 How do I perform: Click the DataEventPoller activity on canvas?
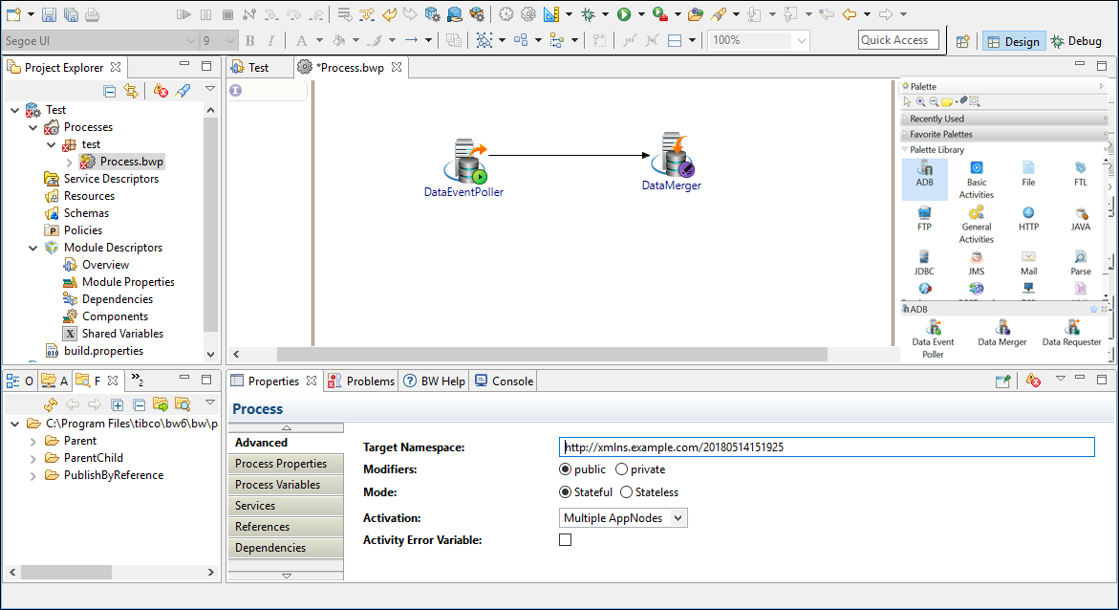click(467, 163)
